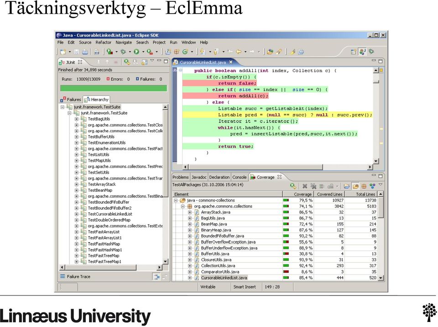Screen dimensions: 438x327
Task: Click the green JUnit progress bar
Action: [114, 89]
